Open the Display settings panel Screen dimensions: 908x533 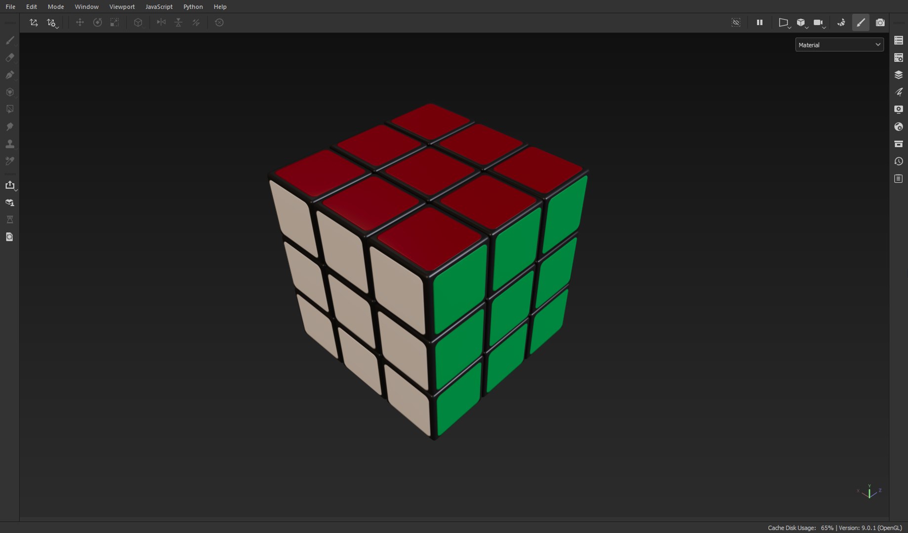[x=899, y=109]
